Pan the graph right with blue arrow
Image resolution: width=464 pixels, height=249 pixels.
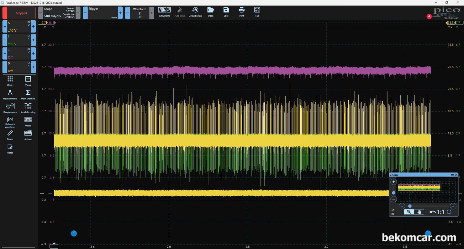pyautogui.click(x=428, y=233)
